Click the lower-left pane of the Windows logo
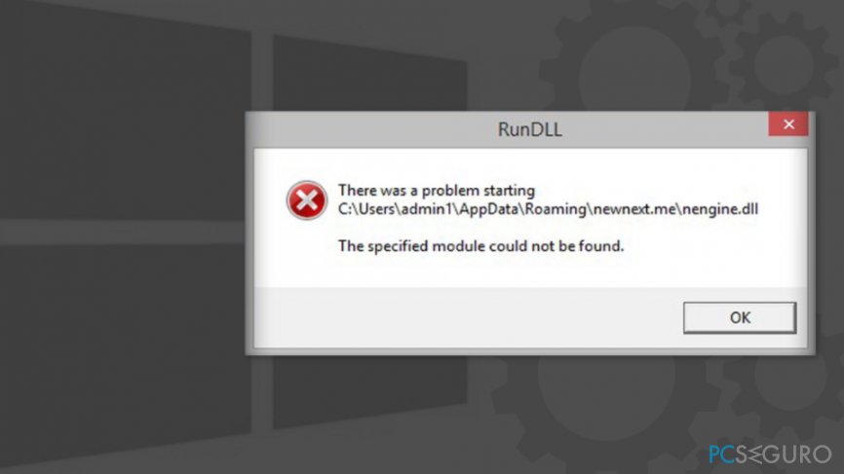The image size is (844, 474). [x=126, y=354]
